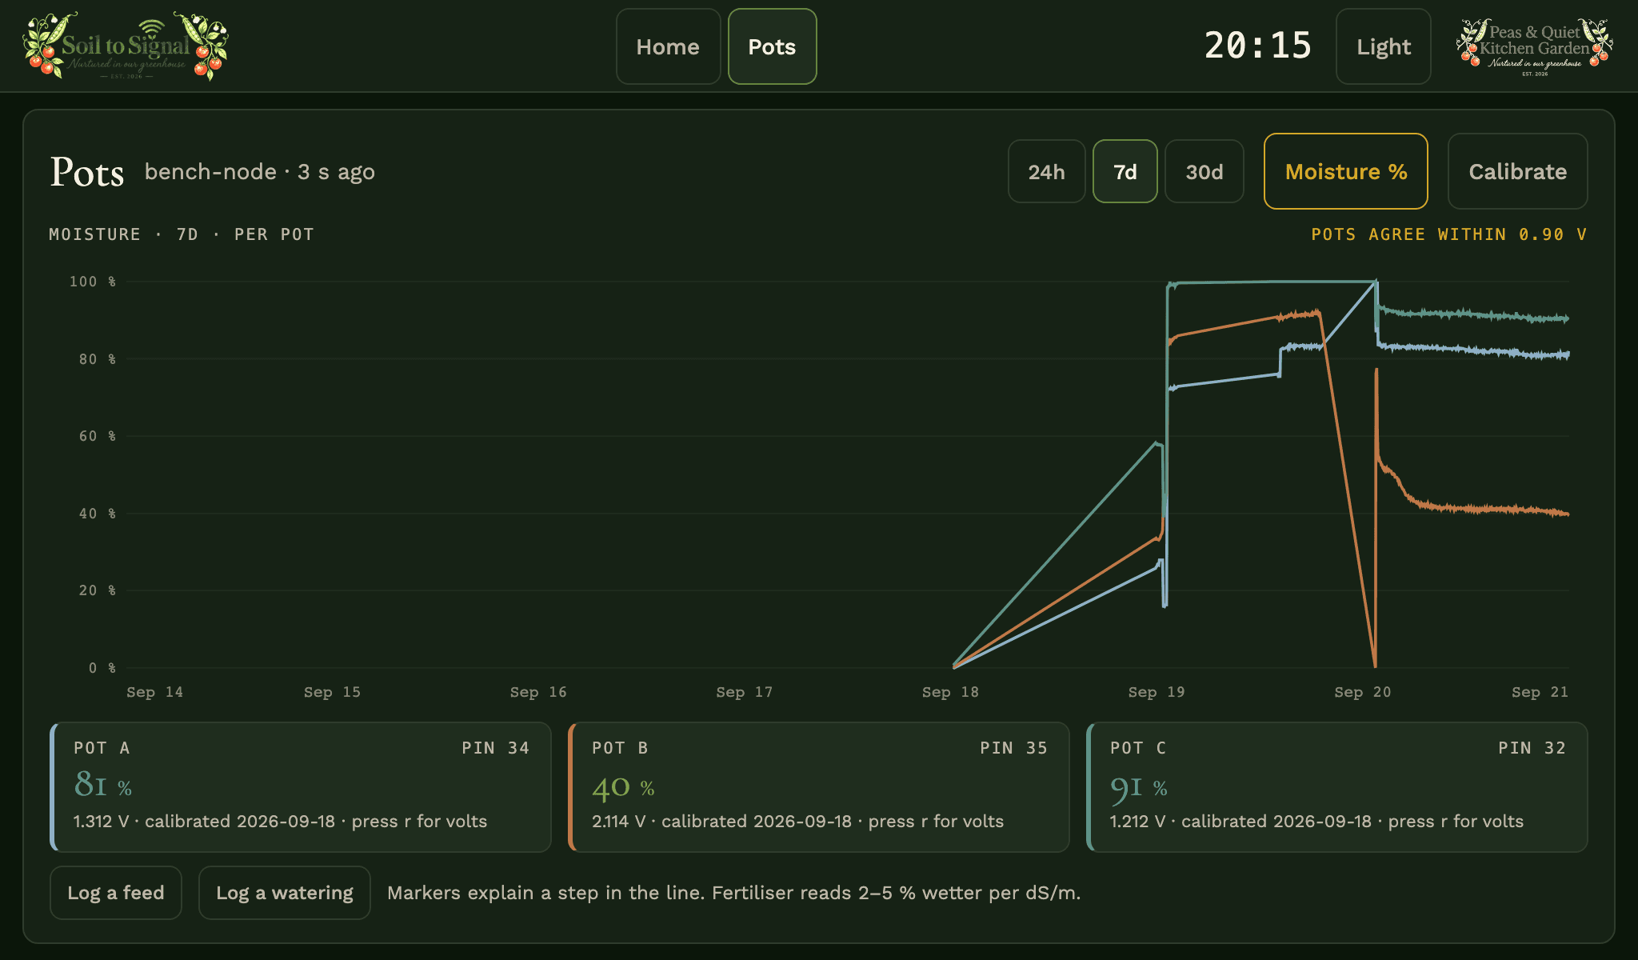The image size is (1638, 960).
Task: Click the Sep 20 axis label
Action: point(1362,692)
